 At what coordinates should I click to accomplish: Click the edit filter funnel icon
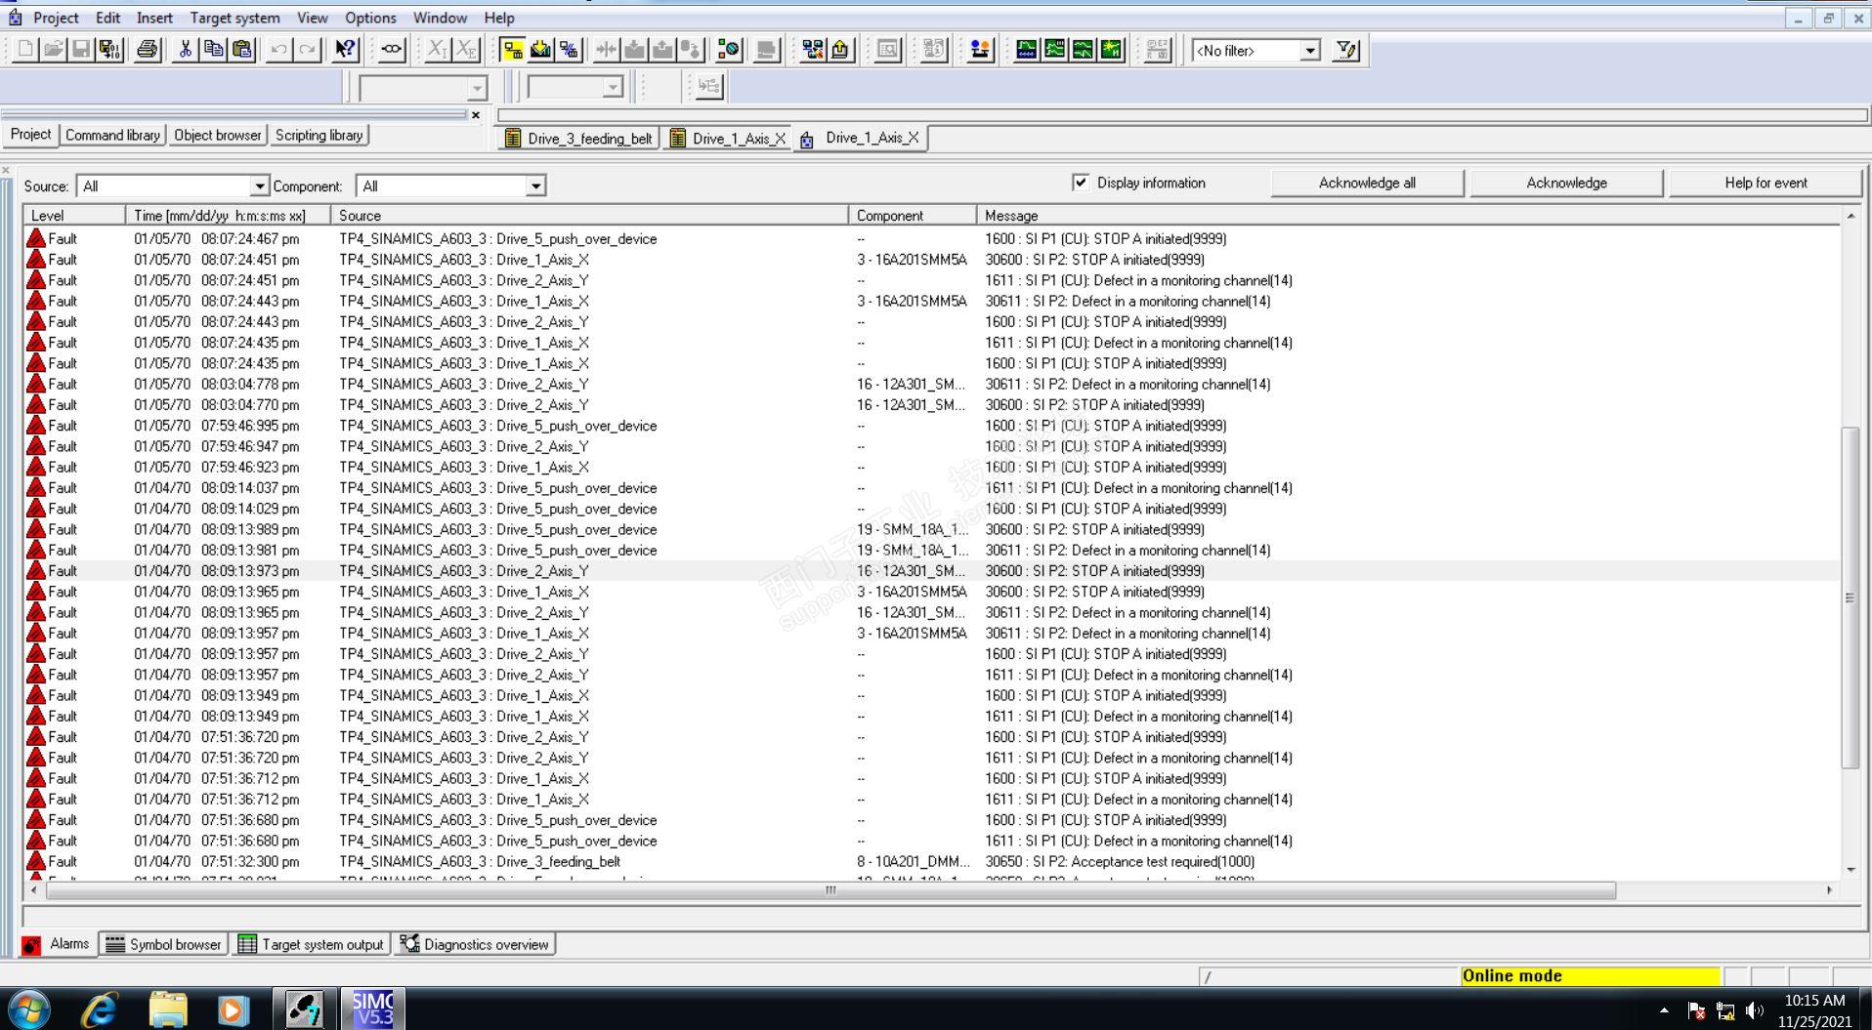click(x=1346, y=50)
